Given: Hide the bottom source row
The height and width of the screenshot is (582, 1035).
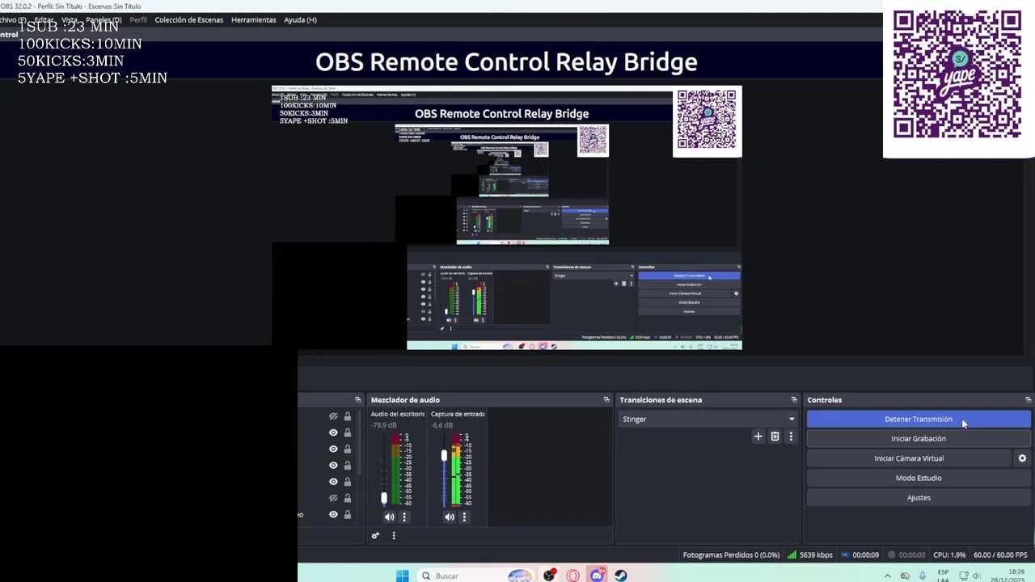Looking at the screenshot, I should (x=333, y=515).
